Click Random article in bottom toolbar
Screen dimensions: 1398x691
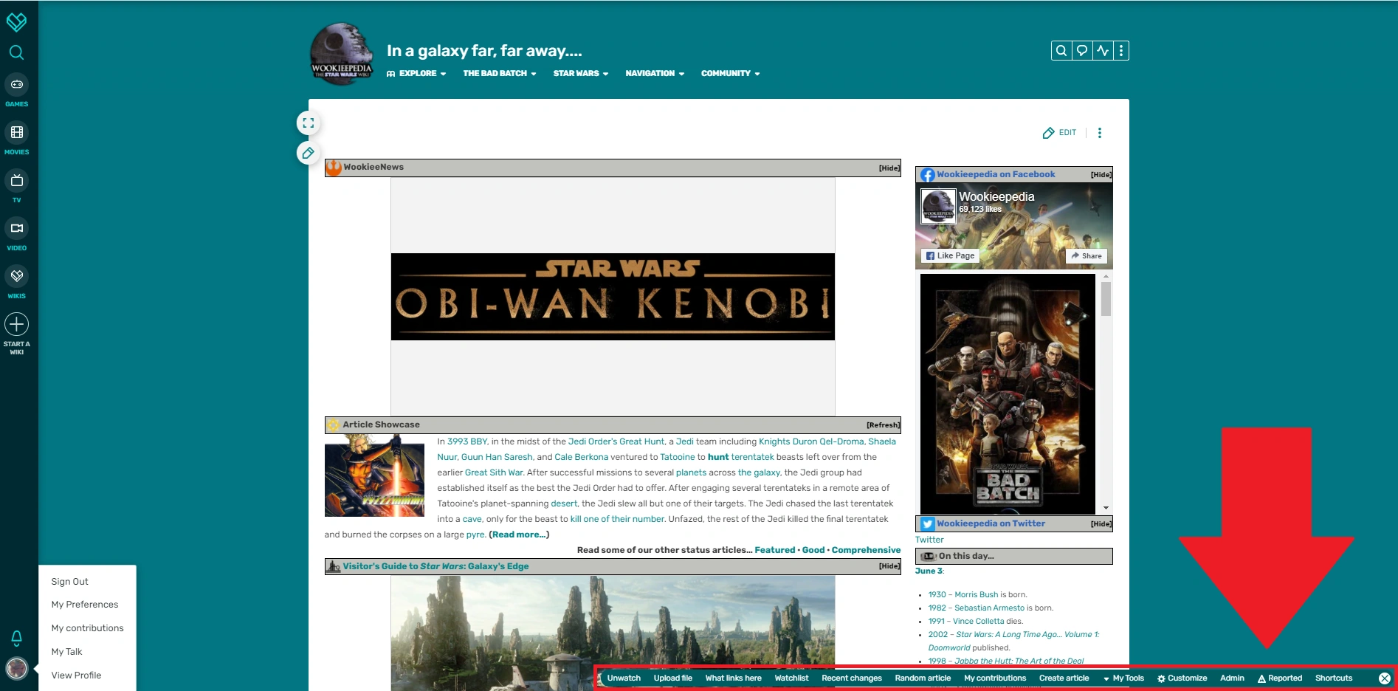[x=923, y=678]
